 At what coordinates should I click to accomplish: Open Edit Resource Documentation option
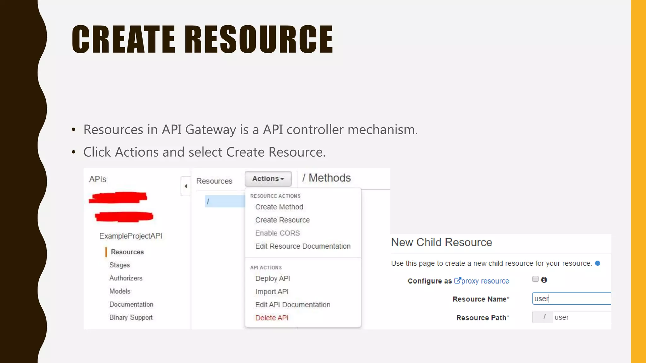coord(303,246)
